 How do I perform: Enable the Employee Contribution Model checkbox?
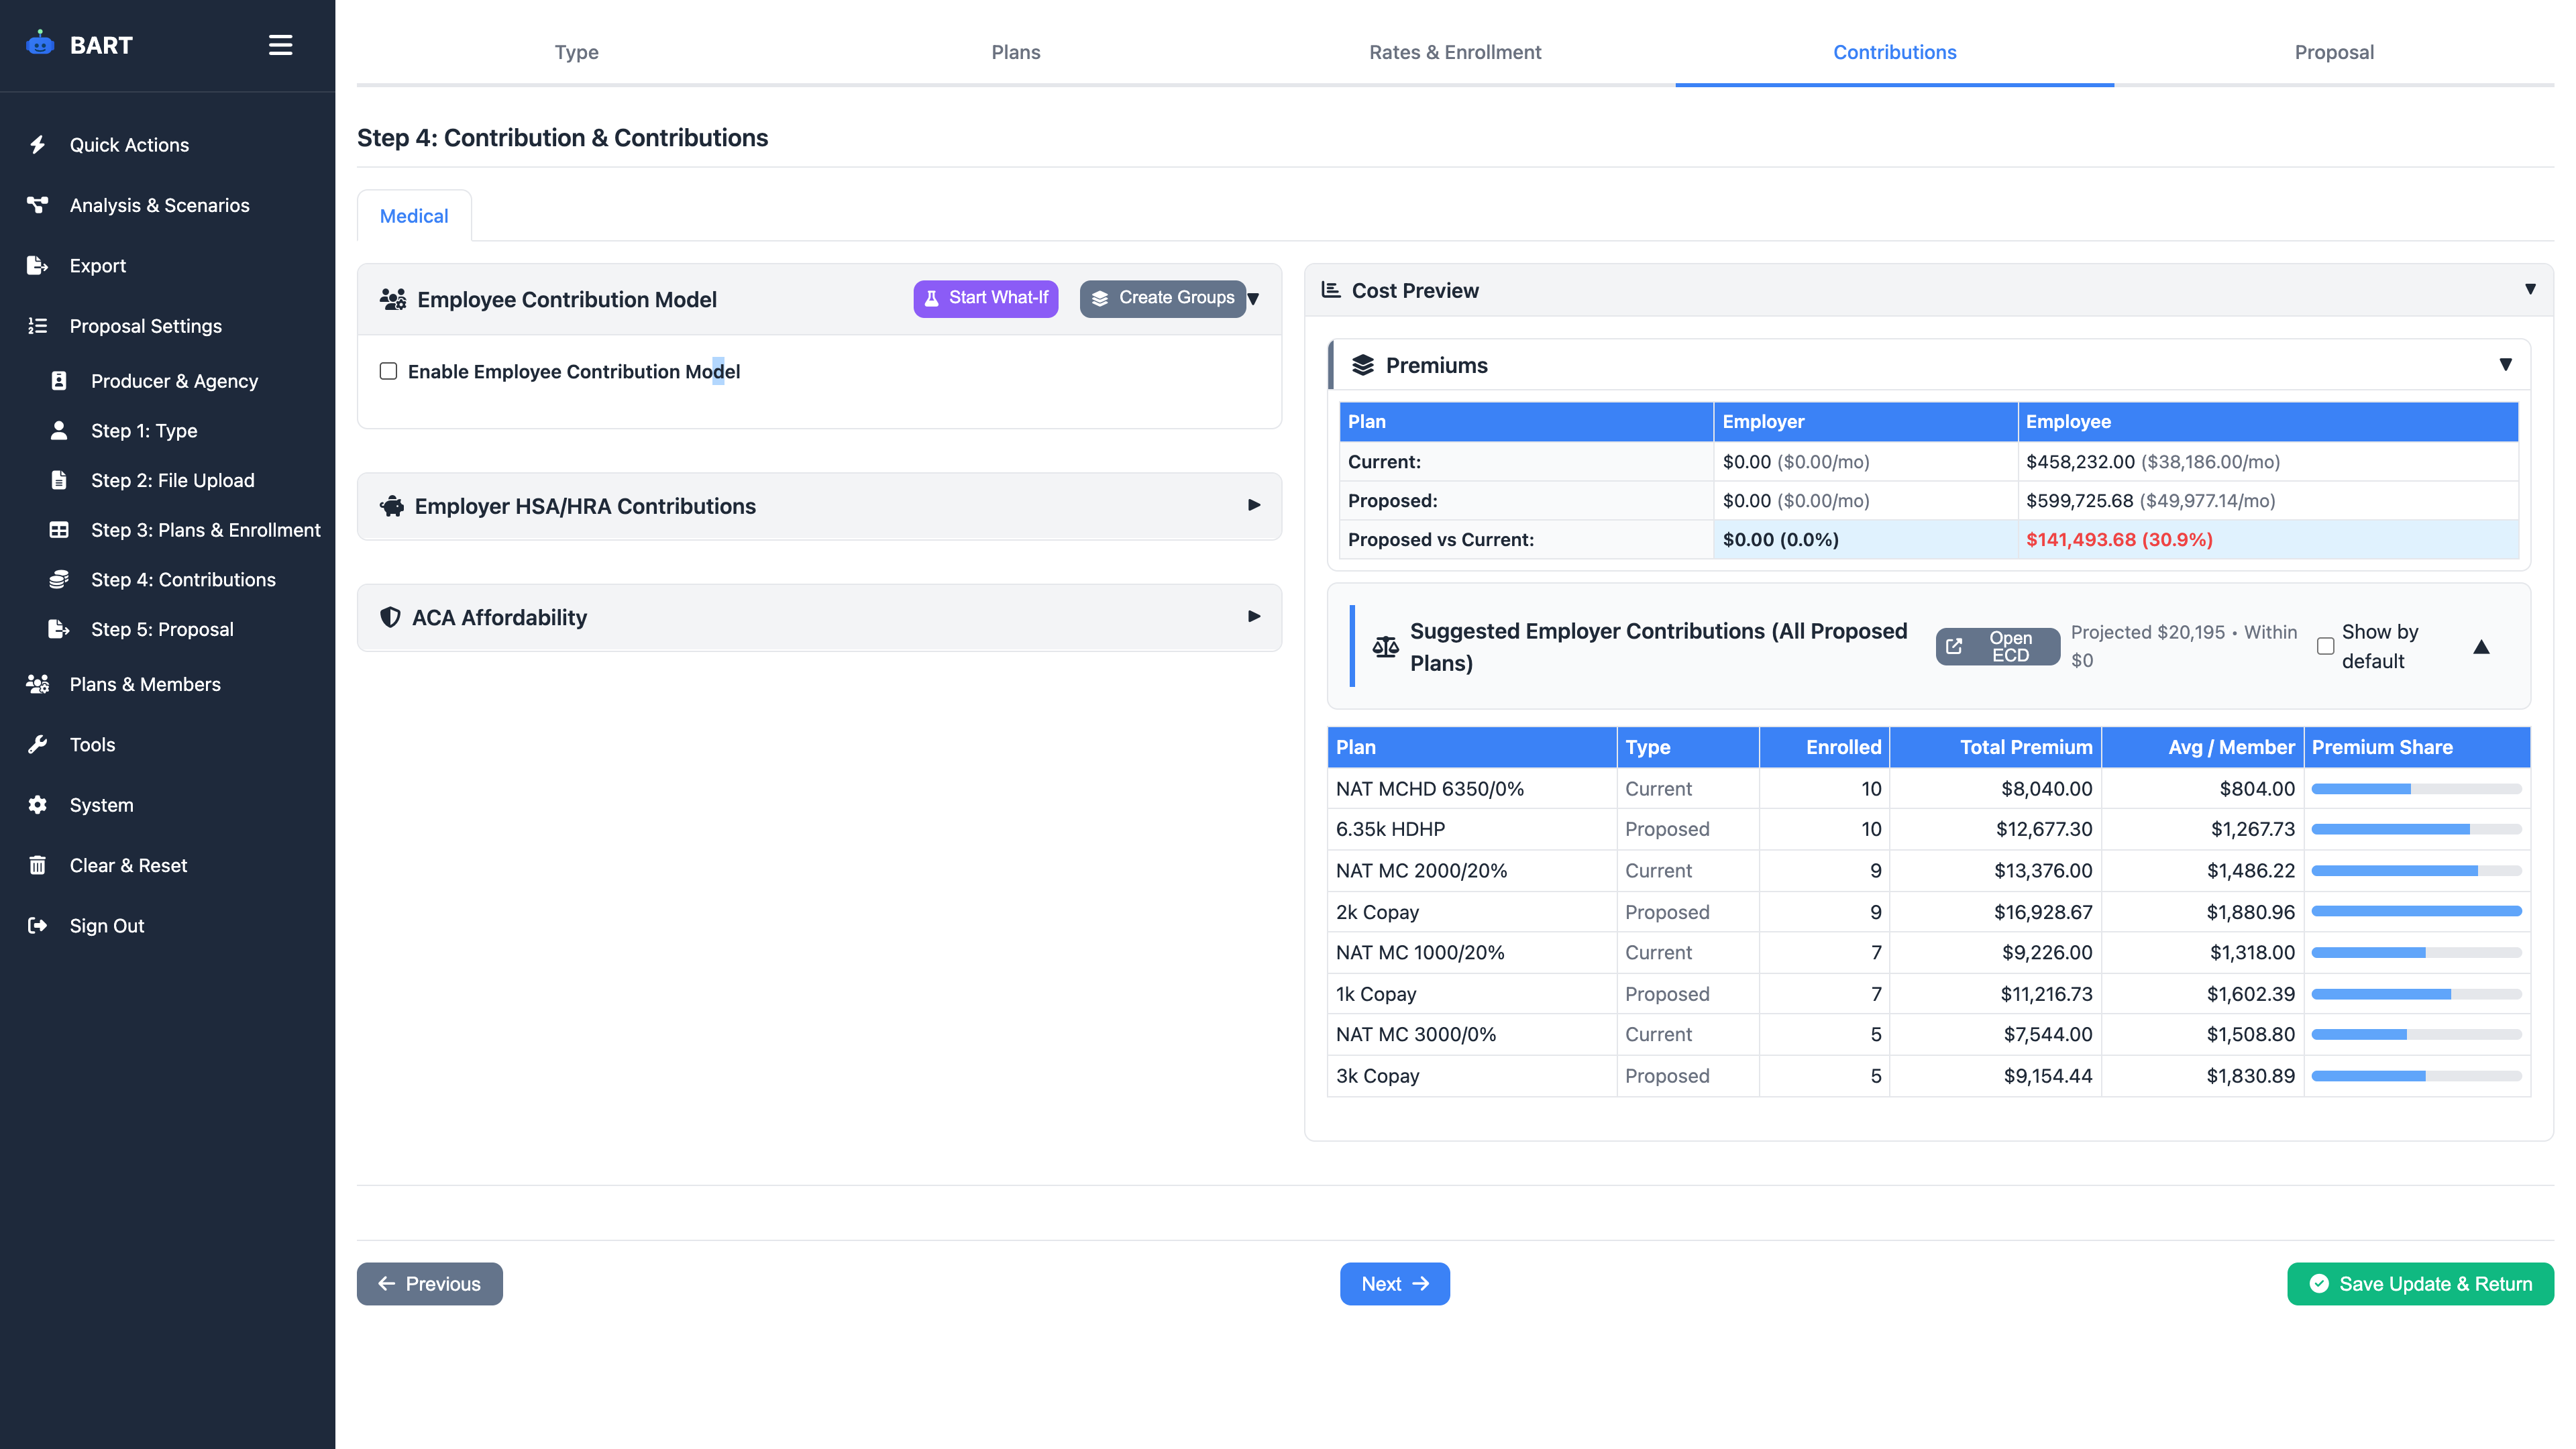click(389, 371)
